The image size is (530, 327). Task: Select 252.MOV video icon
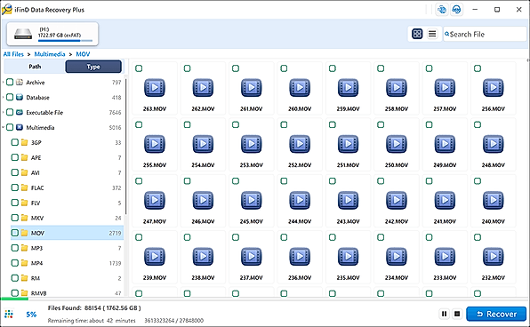(300, 144)
